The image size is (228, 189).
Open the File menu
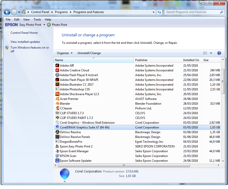click(x=8, y=20)
